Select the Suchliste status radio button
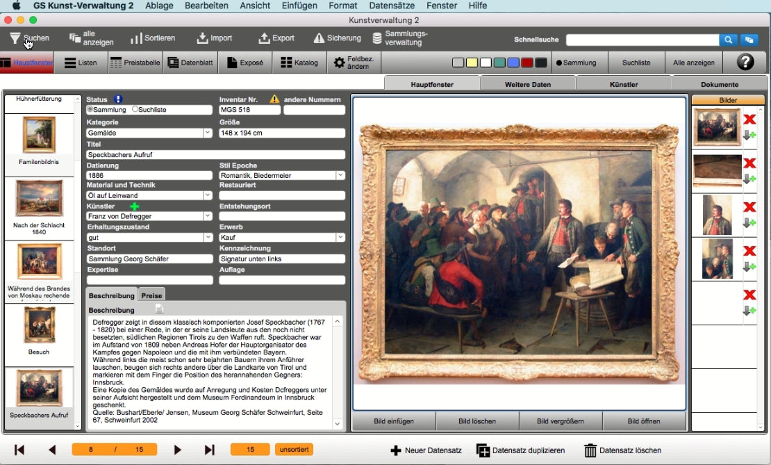Image resolution: width=771 pixels, height=465 pixels. tap(135, 110)
